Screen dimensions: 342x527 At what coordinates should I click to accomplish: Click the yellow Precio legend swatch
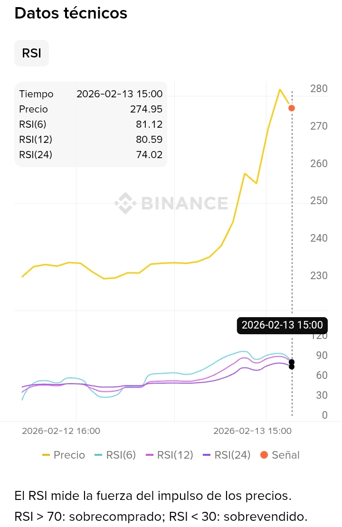[46, 455]
